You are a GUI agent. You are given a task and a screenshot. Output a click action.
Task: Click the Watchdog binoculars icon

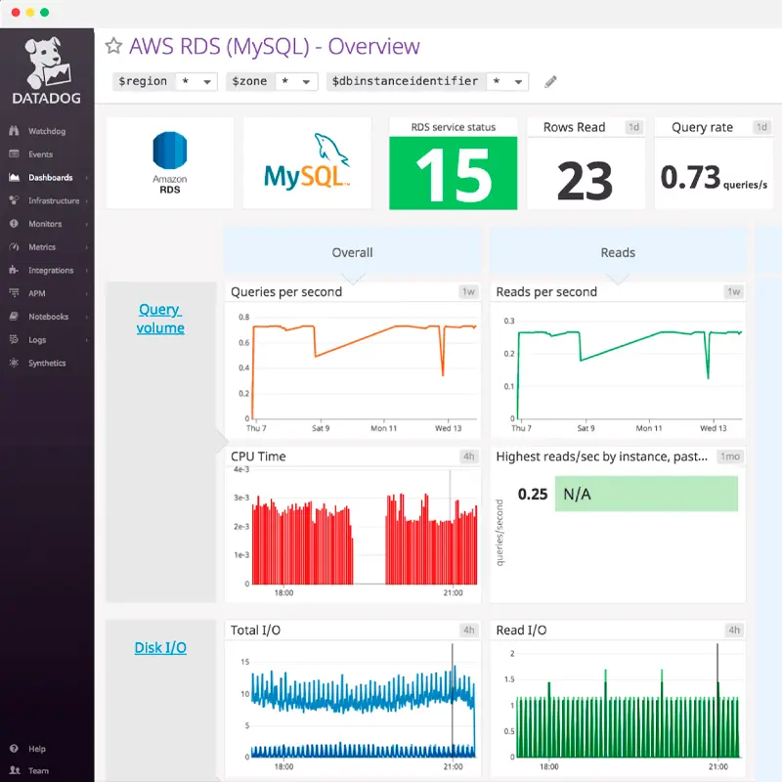(14, 131)
